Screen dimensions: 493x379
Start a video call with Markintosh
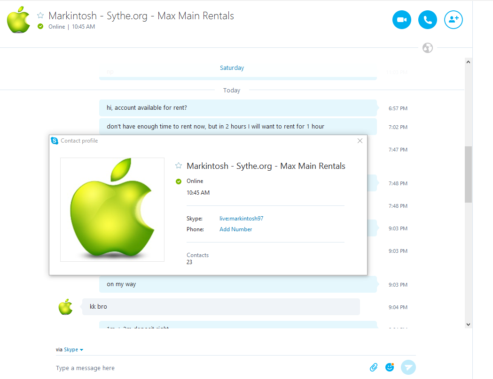tap(401, 20)
